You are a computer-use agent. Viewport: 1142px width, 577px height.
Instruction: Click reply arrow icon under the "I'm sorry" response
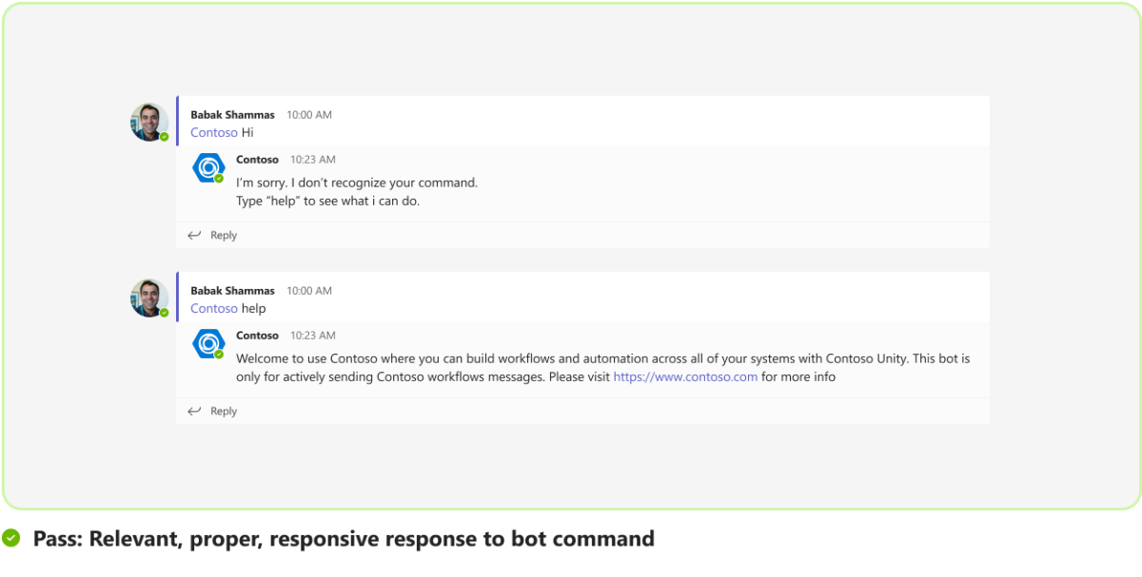[194, 235]
